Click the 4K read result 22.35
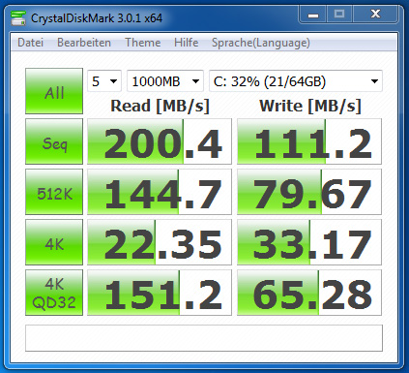 click(x=160, y=242)
